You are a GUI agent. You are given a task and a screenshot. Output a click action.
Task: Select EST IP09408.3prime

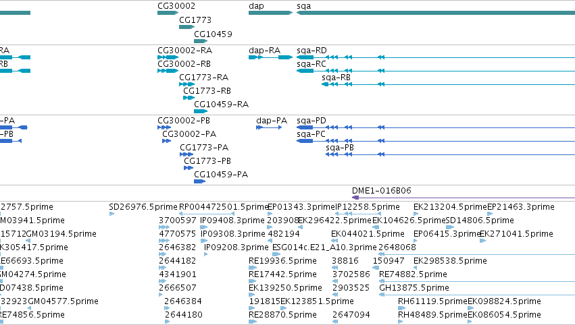pos(204,227)
